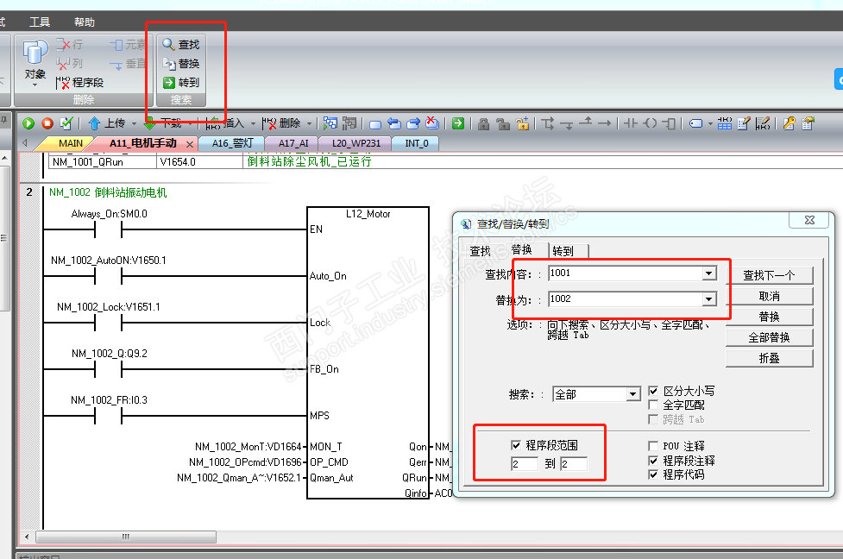
Task: Toggle the Case sensitive (区分大小写) checkbox
Action: pyautogui.click(x=653, y=392)
